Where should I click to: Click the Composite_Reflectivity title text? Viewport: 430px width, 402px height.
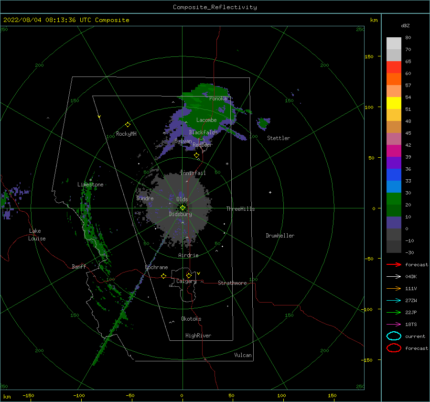point(215,7)
